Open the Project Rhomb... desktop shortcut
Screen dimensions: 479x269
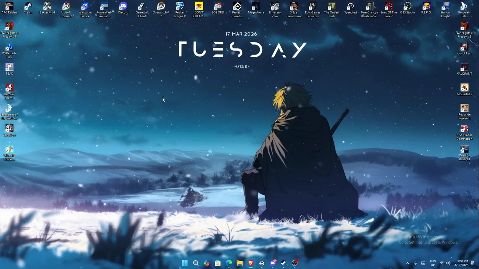(237, 10)
